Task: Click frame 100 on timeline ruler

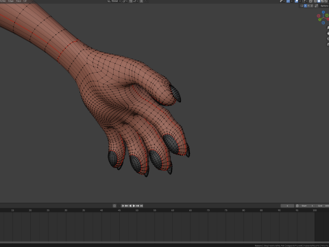Action: point(315,210)
